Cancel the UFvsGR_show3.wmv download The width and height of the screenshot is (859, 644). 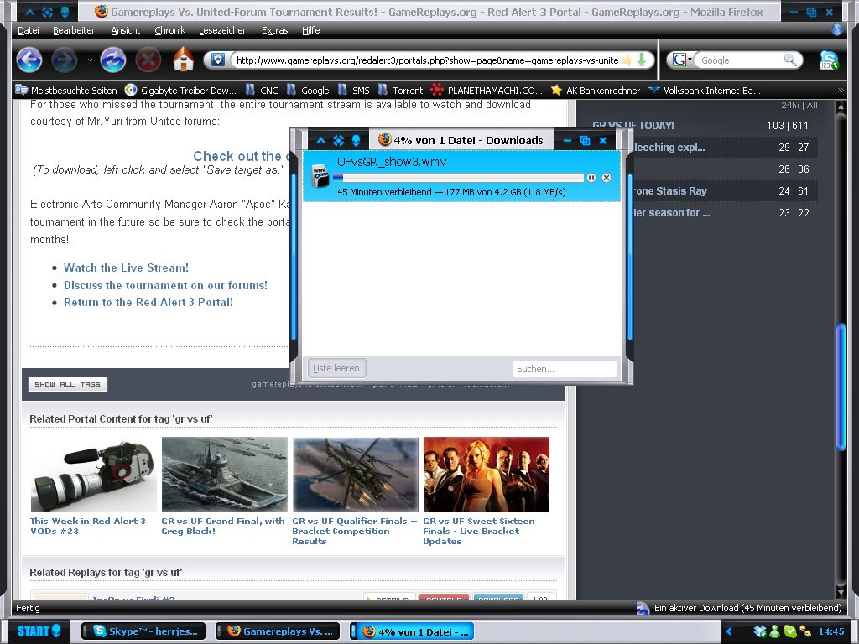[607, 178]
